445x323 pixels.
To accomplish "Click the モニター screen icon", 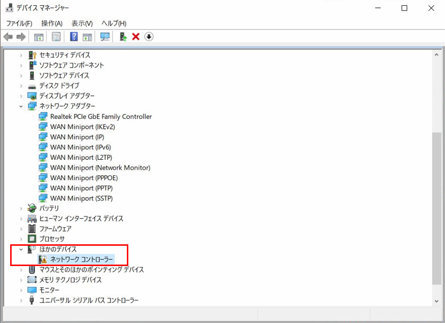I will point(32,290).
